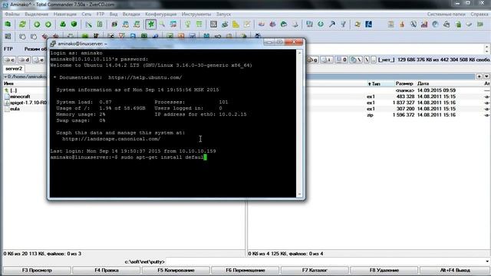Viewport: 491px width, 276px height.
Task: Click the F5 Копирование button
Action: pyautogui.click(x=176, y=270)
